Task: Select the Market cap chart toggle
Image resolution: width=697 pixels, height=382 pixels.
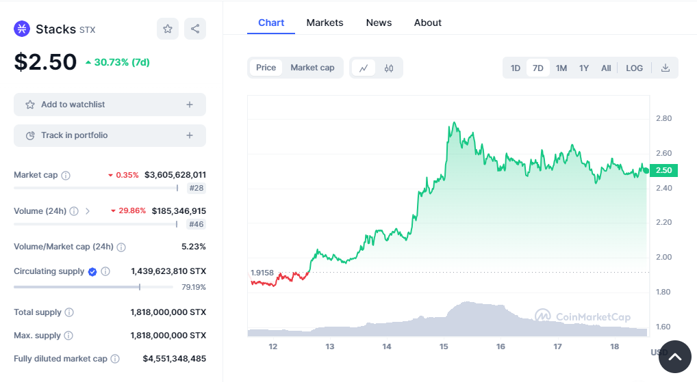Action: click(312, 68)
